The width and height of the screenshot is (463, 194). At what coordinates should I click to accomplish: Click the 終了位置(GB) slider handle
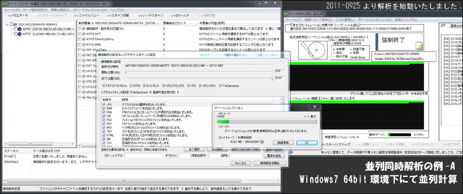[272, 78]
